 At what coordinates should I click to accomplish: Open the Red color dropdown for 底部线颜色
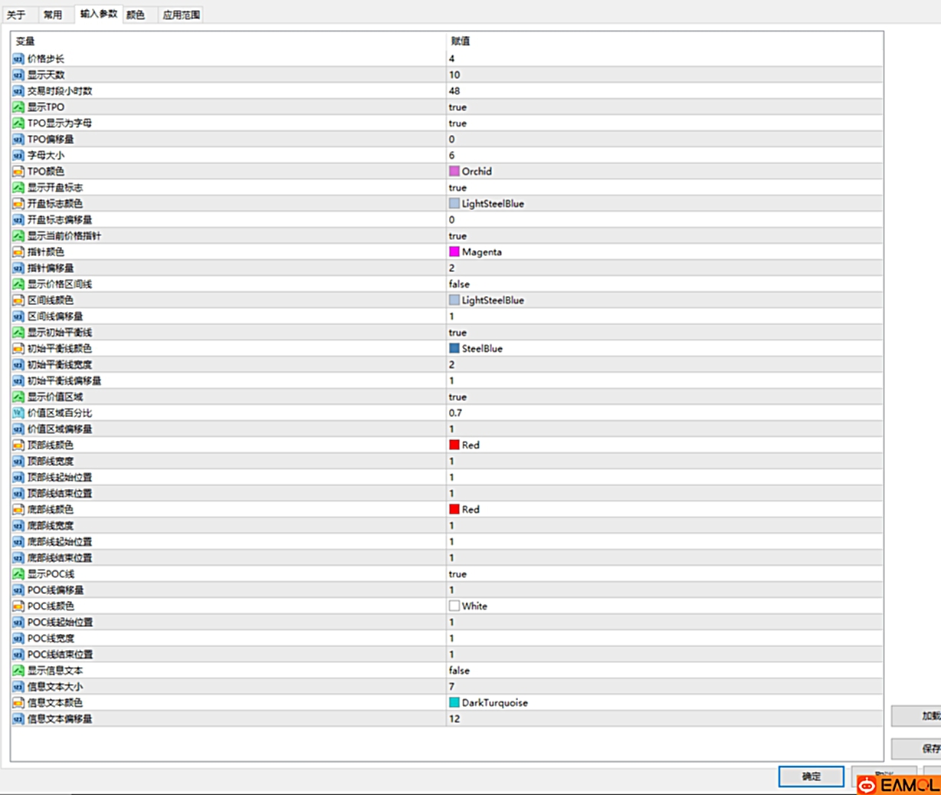coord(664,510)
